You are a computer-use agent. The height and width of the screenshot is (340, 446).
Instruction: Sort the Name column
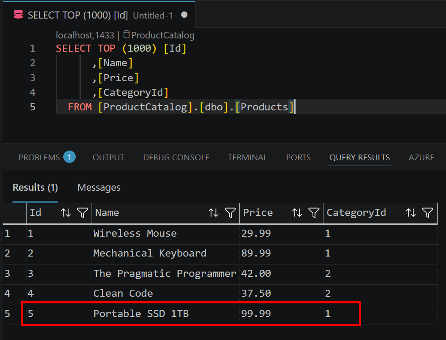[x=213, y=212]
